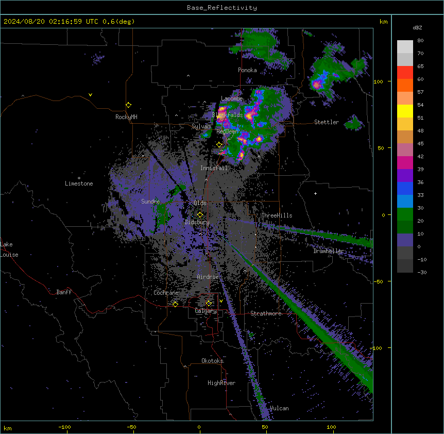Pick the slate purple 10–0 dBZ legend swatch

pyautogui.click(x=405, y=240)
